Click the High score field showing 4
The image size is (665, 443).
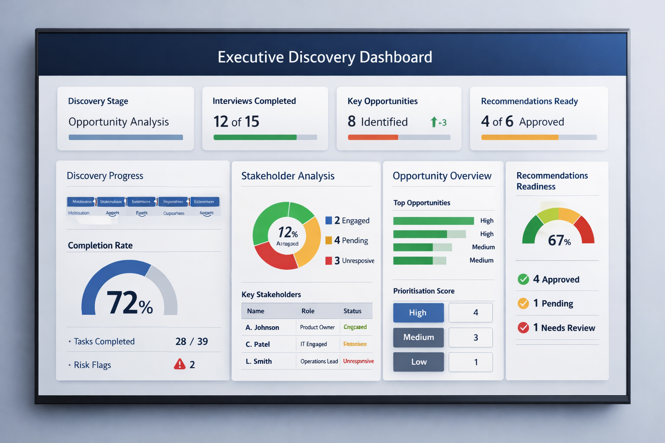click(471, 312)
